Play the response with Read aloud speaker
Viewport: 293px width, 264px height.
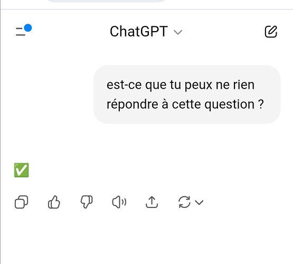tap(119, 202)
